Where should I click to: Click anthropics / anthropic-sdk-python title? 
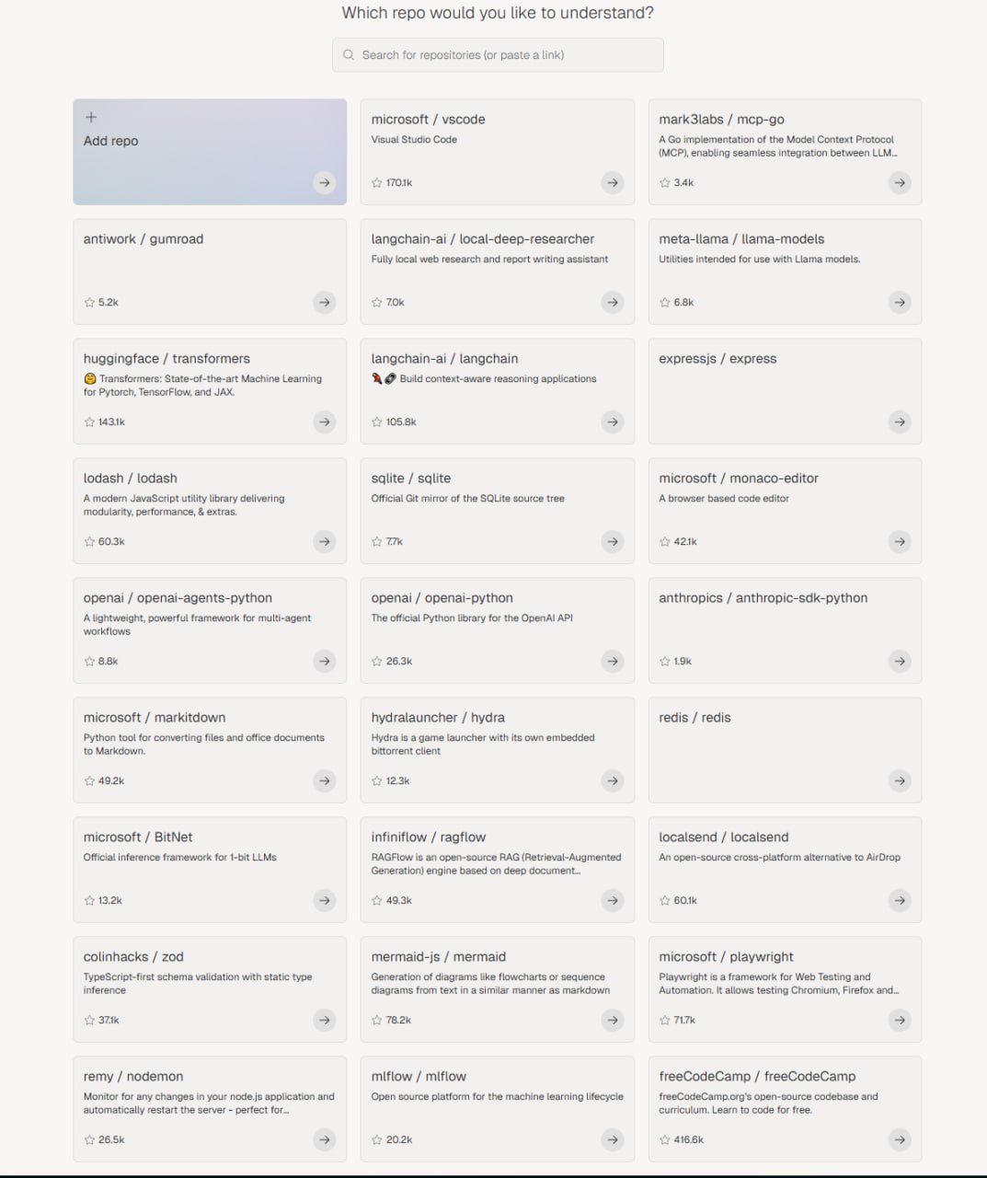[x=763, y=598]
